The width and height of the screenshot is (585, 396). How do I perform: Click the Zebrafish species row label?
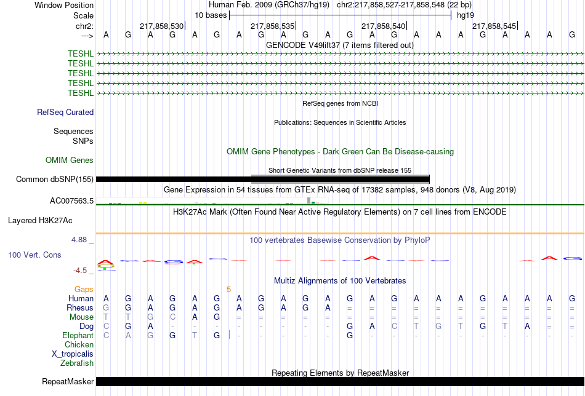77,363
